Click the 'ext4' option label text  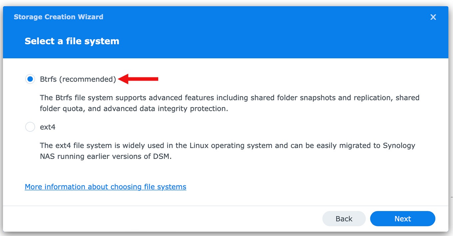click(x=48, y=127)
